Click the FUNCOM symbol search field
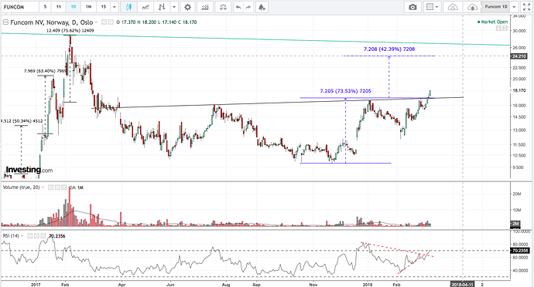This screenshot has width=534, height=287. tap(20, 7)
